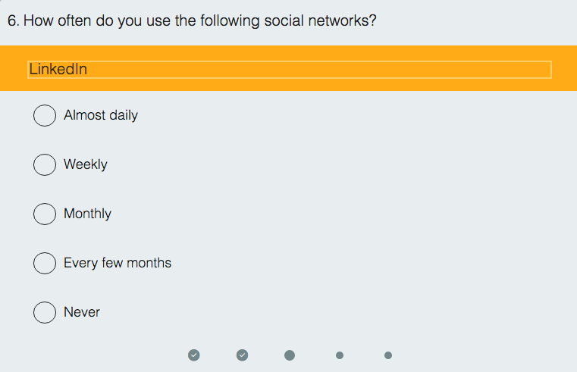The width and height of the screenshot is (577, 372).
Task: Click the right end of the LinkedIn outlined box
Action: [x=544, y=69]
